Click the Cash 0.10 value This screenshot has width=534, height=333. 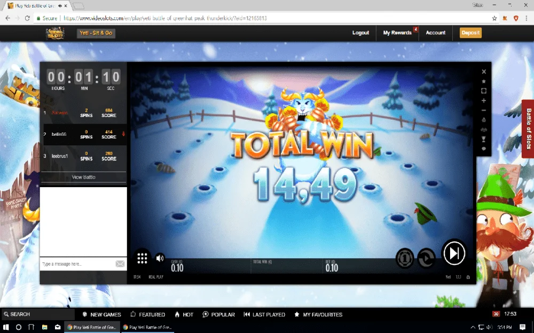point(177,268)
